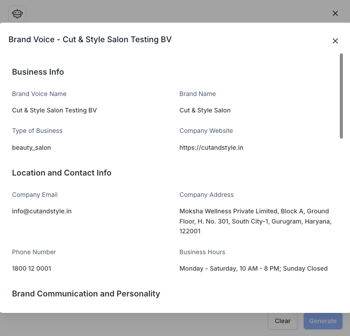Click the info@cutandstyle.in email value

point(42,211)
